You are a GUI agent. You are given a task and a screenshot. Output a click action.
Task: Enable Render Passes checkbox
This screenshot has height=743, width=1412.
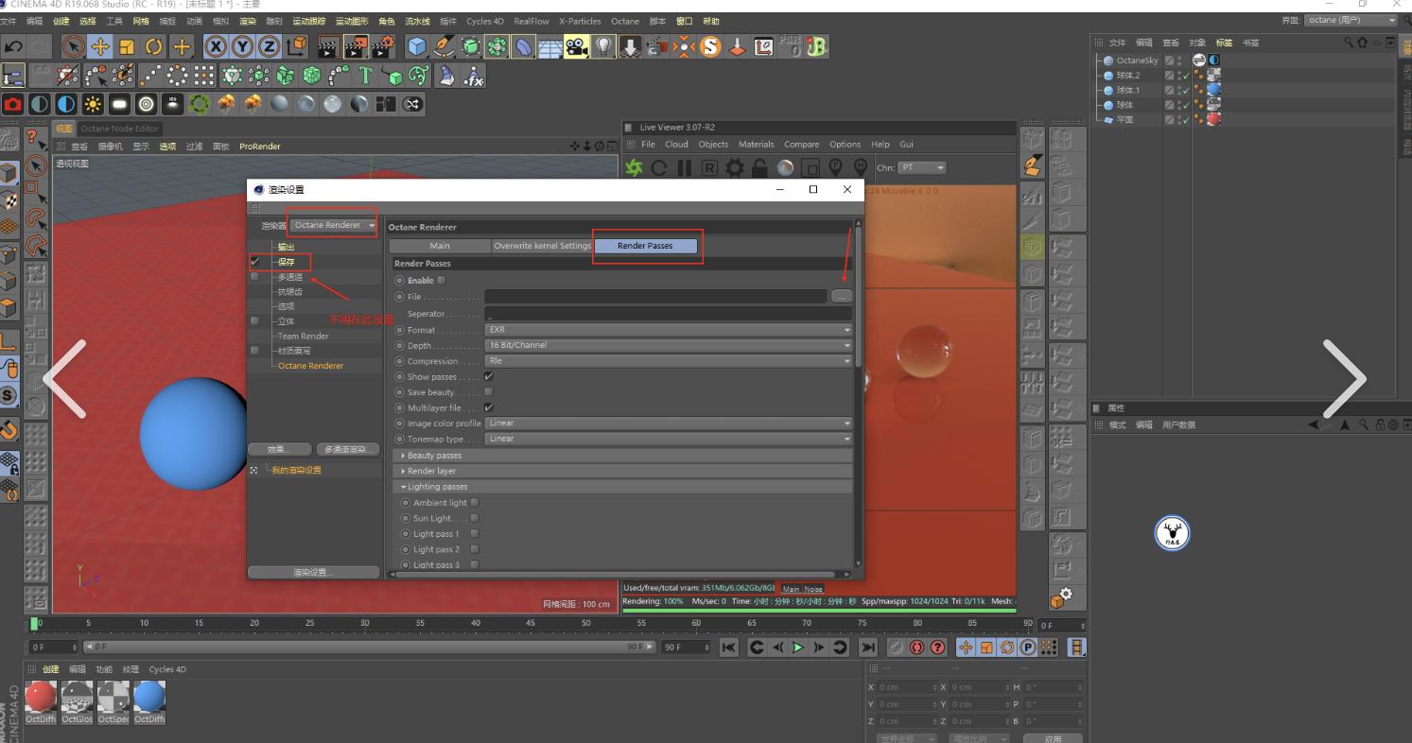[x=441, y=280]
